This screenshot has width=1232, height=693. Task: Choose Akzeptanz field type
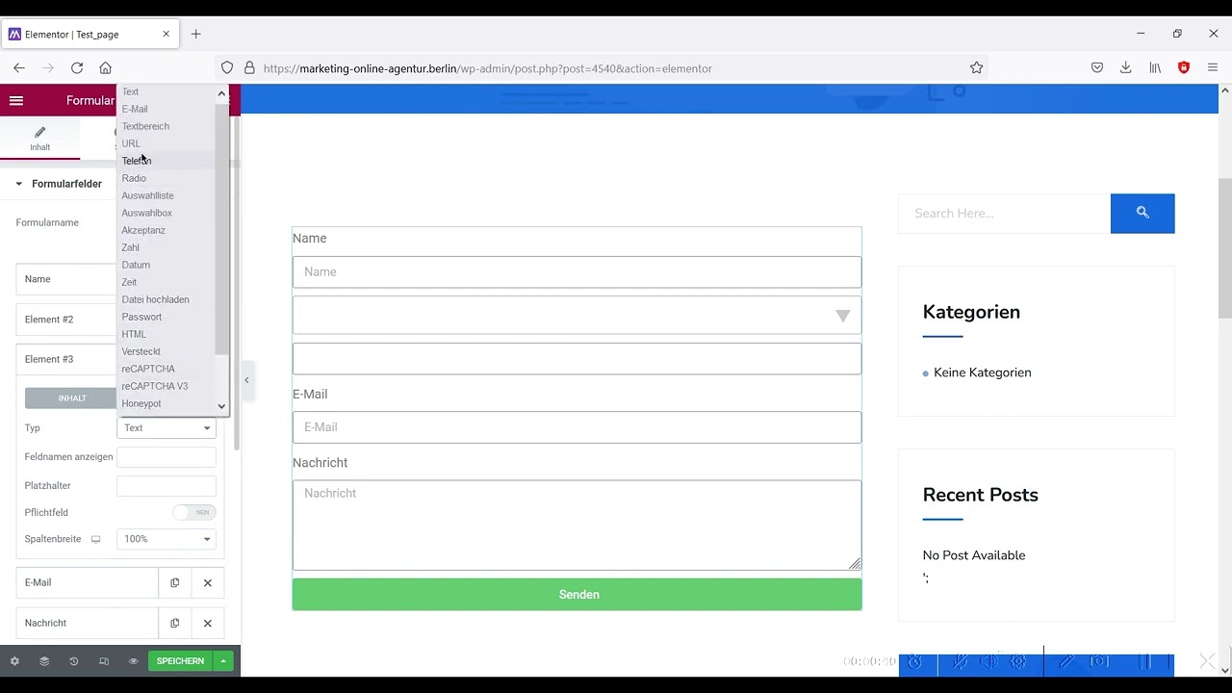143,230
